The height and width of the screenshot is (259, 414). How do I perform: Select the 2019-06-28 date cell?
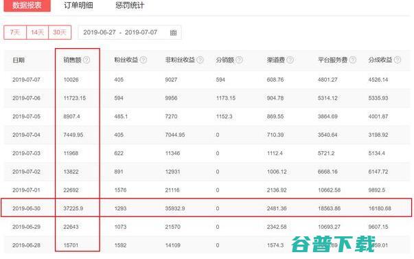coord(26,245)
